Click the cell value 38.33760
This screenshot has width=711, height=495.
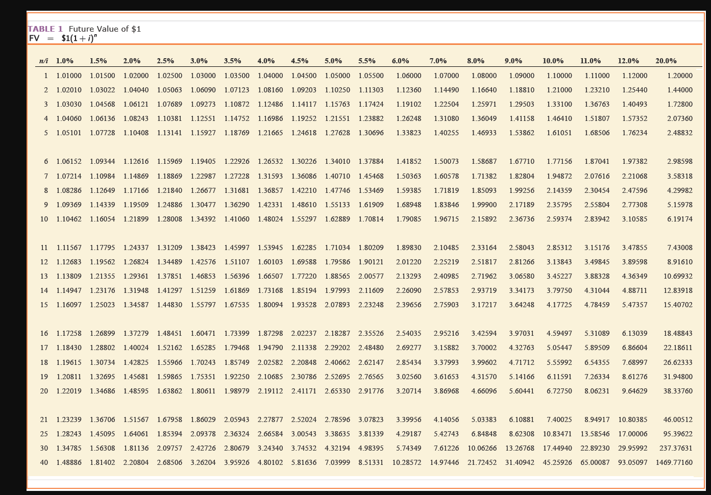click(x=678, y=391)
